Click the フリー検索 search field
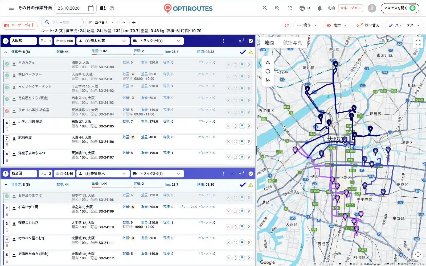Screen dimensions: 426x266 [63, 23]
